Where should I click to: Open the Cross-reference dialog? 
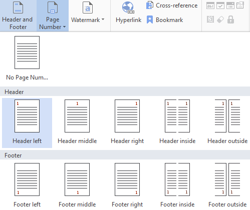coord(172,5)
